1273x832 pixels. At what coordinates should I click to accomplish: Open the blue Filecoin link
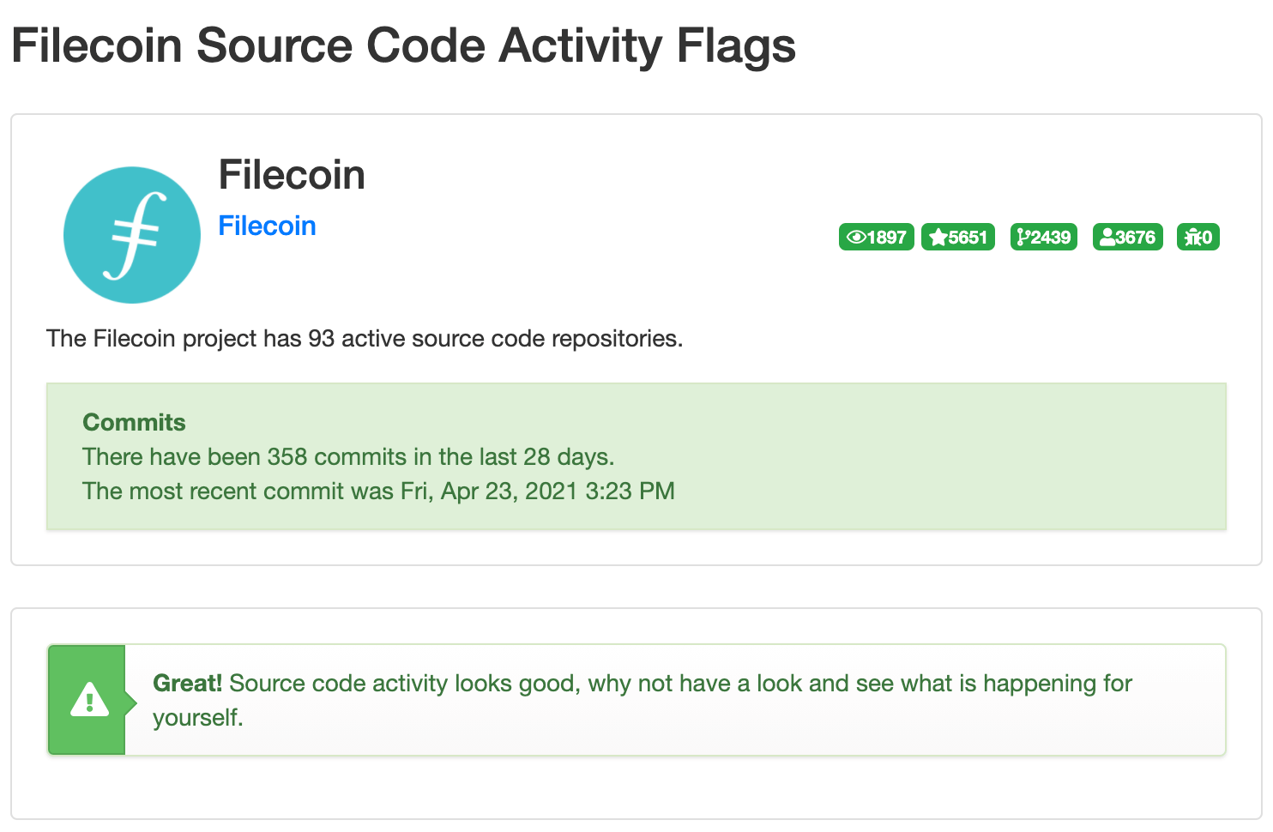tap(267, 226)
